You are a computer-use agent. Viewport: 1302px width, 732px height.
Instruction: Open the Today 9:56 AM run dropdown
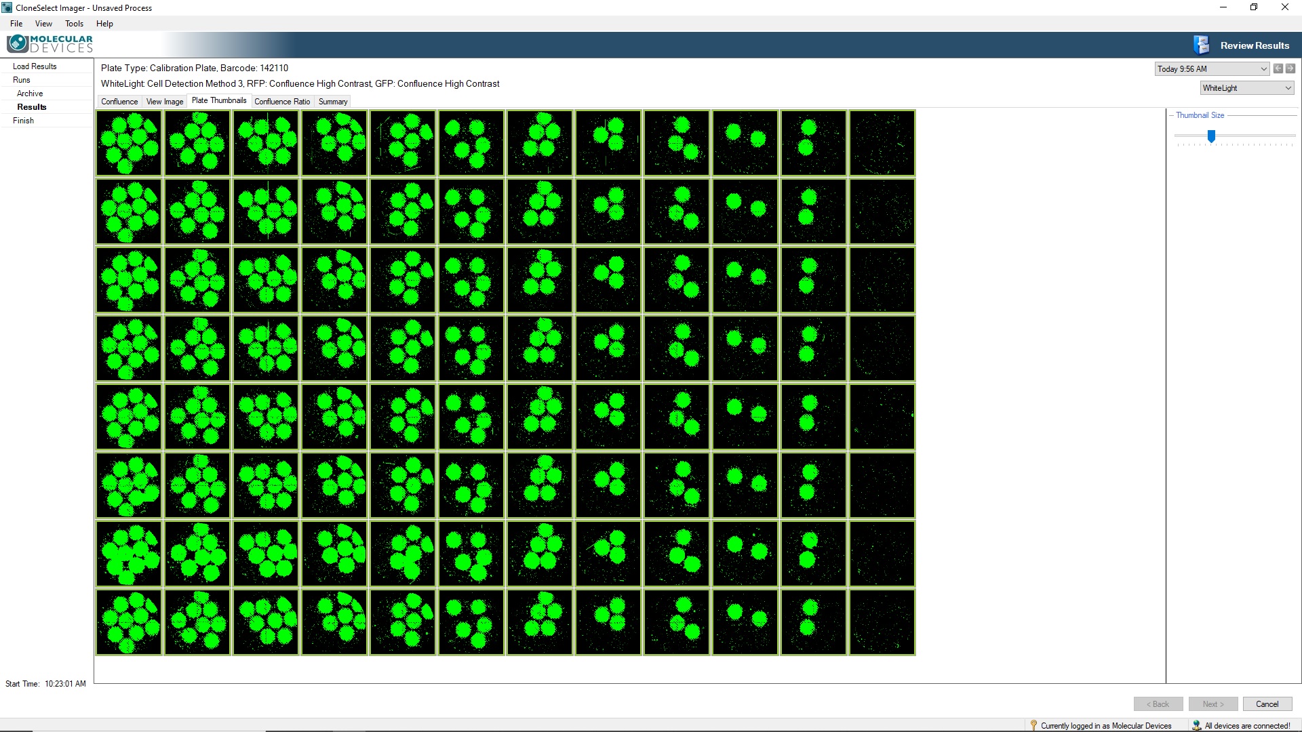[1212, 68]
